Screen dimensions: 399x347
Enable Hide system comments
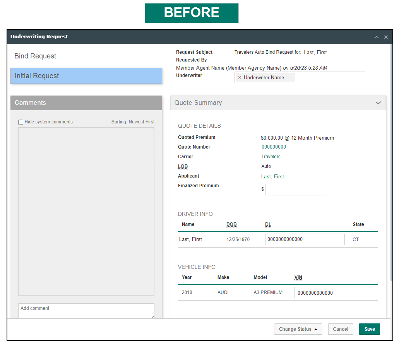click(x=21, y=122)
